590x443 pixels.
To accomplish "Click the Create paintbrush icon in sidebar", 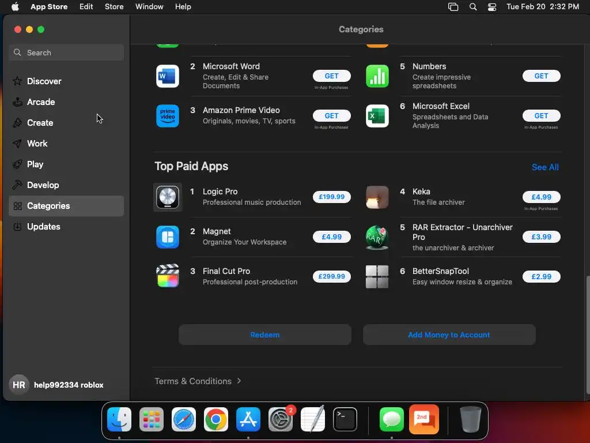I will [17, 122].
